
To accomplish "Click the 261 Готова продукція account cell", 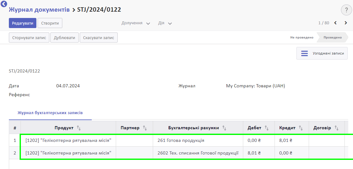I will coord(198,141).
